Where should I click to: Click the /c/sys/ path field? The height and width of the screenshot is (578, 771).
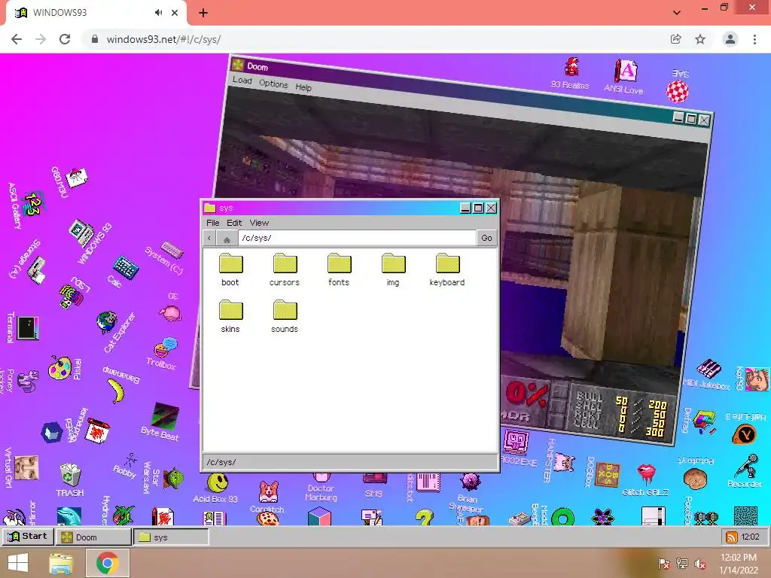click(358, 238)
